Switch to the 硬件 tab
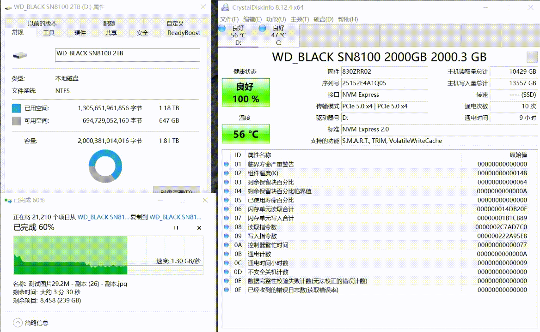Image resolution: width=540 pixels, height=332 pixels. coord(80,33)
